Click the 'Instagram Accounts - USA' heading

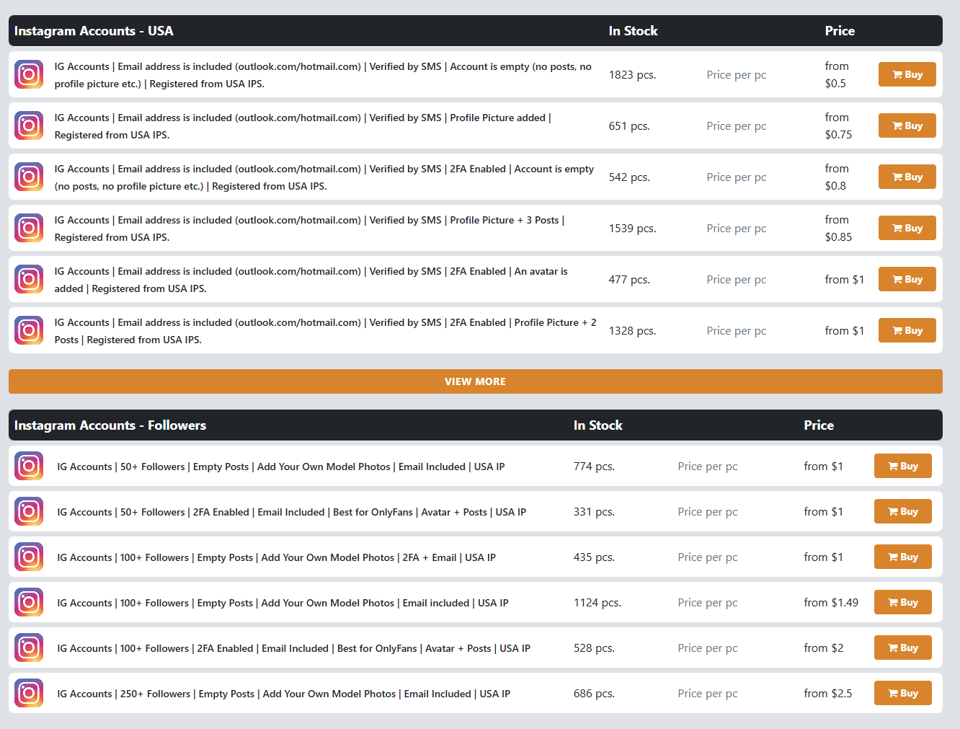[x=94, y=31]
